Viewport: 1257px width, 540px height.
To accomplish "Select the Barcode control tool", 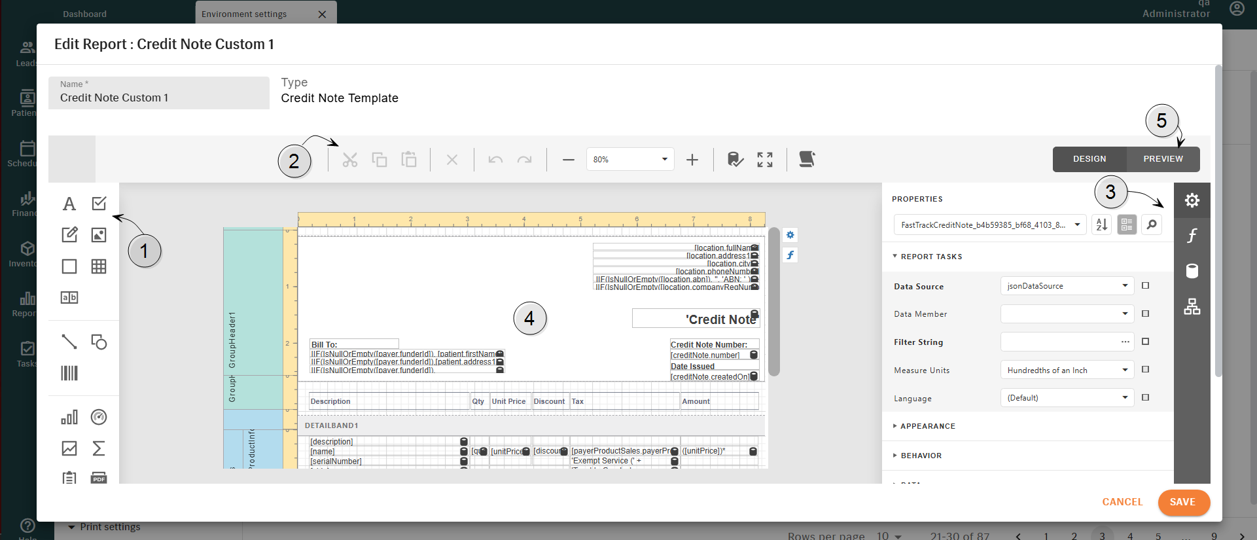I will coord(69,373).
